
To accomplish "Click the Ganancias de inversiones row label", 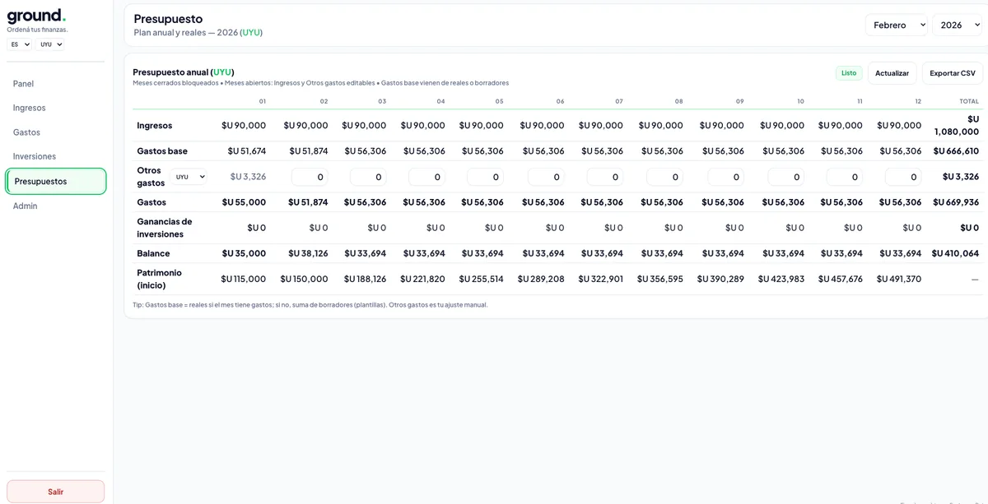I will pos(165,228).
